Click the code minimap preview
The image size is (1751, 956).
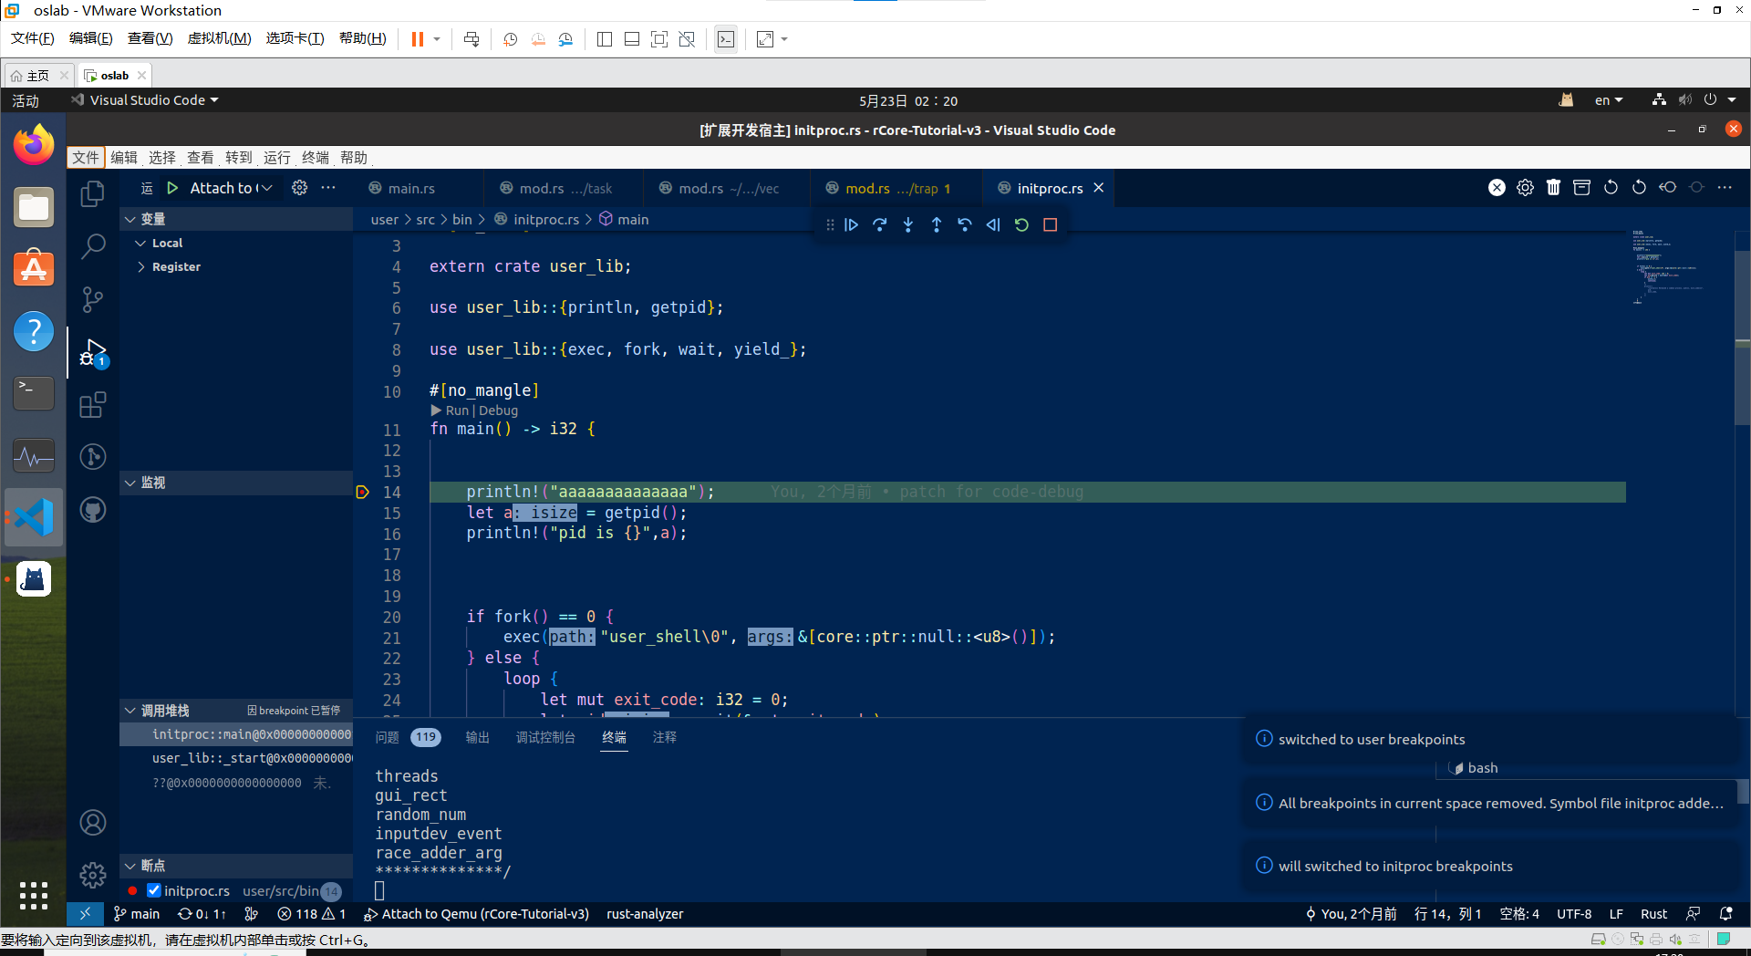click(1668, 267)
